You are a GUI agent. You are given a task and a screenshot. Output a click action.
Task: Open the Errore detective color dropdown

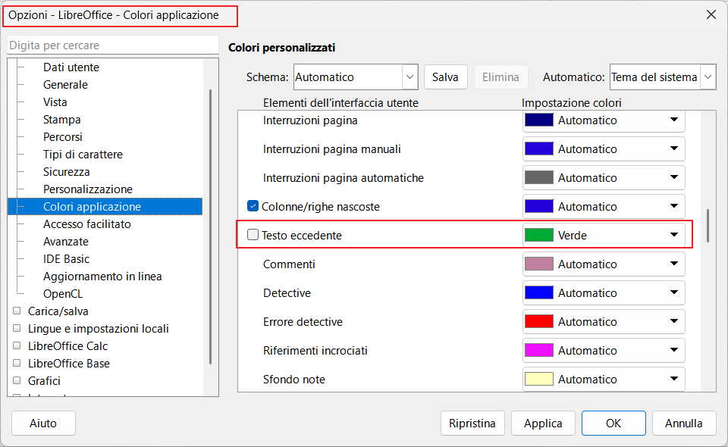673,321
